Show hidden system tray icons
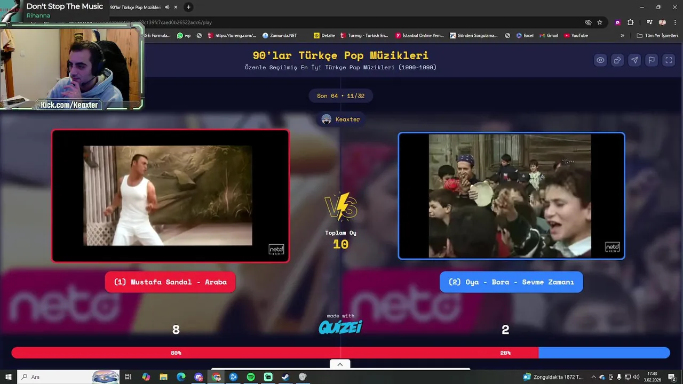 tap(593, 377)
